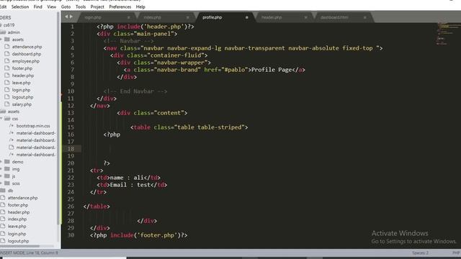Change syntax via PHP status item
The width and height of the screenshot is (461, 259).
(x=457, y=253)
